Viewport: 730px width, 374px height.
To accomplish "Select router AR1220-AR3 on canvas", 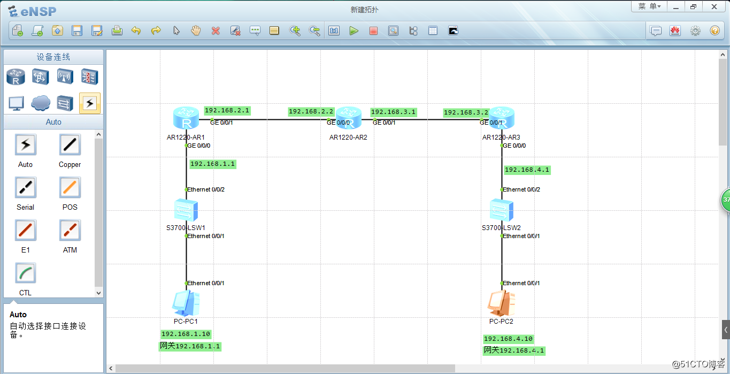I will [x=501, y=118].
